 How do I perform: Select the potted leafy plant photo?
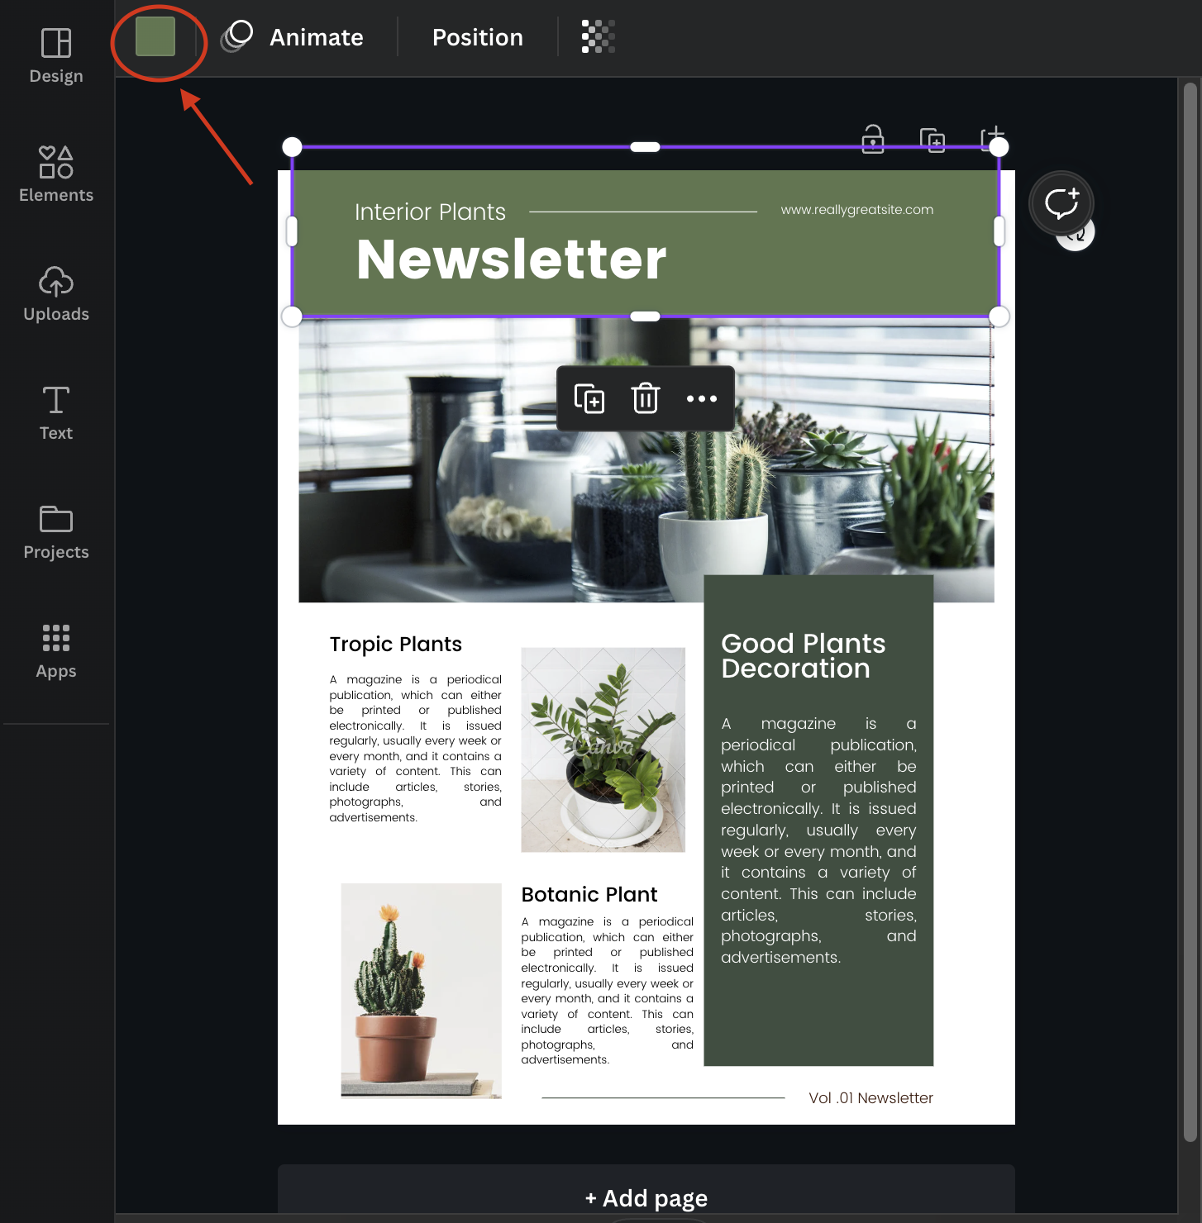point(603,750)
